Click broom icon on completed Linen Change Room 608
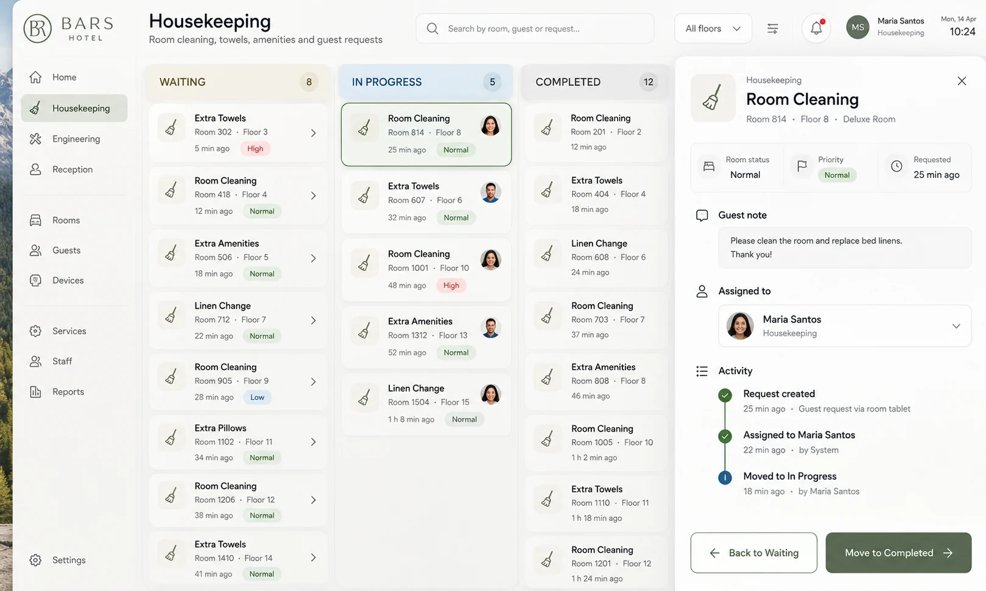Viewport: 986px width, 591px height. (547, 253)
